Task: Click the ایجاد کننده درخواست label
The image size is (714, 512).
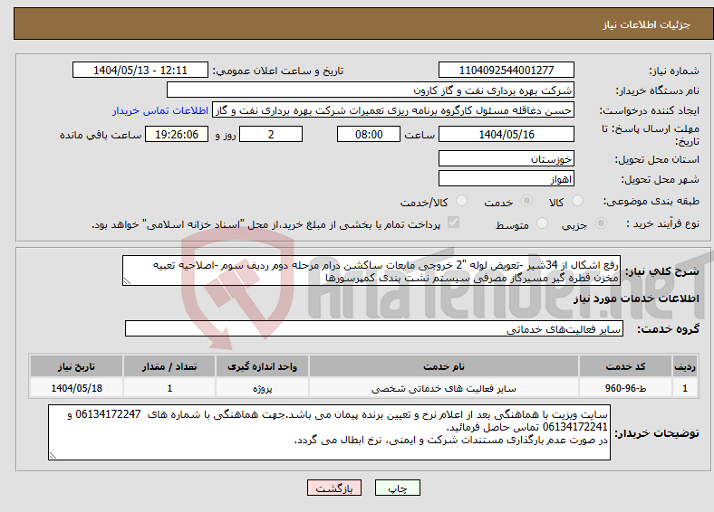Action: click(650, 111)
